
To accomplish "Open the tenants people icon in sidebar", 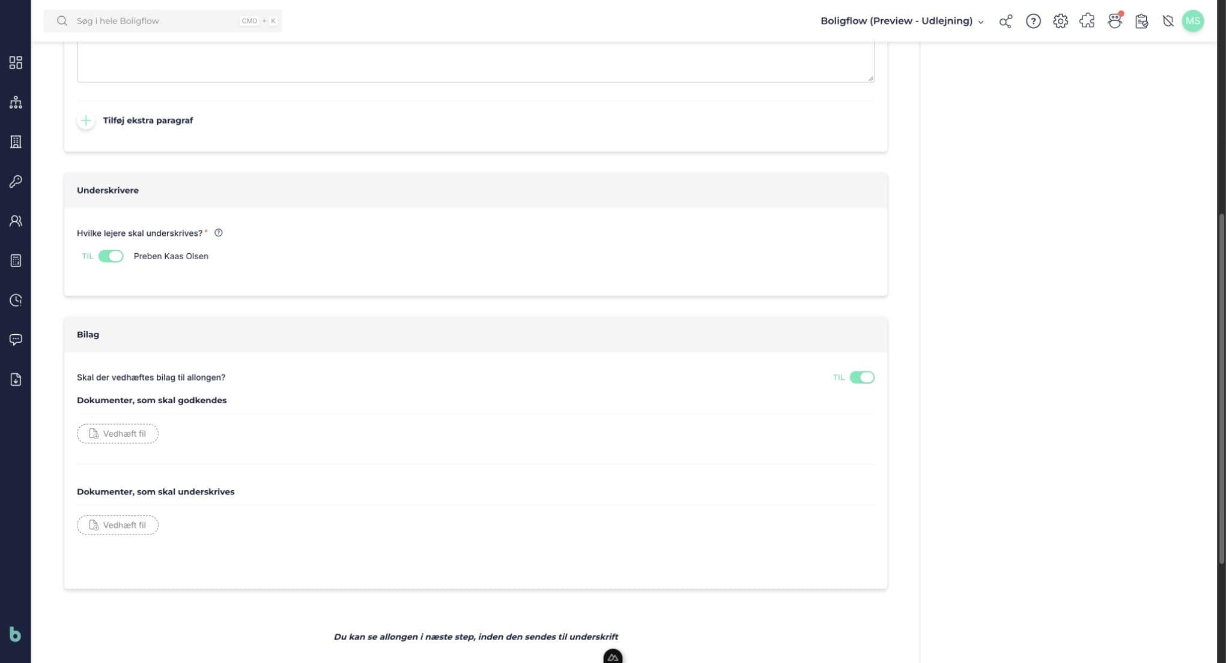I will pyautogui.click(x=16, y=221).
